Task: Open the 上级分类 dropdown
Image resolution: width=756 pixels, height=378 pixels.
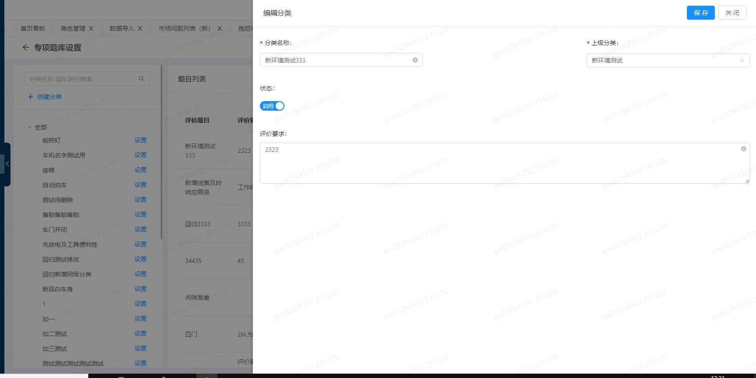Action: [668, 60]
